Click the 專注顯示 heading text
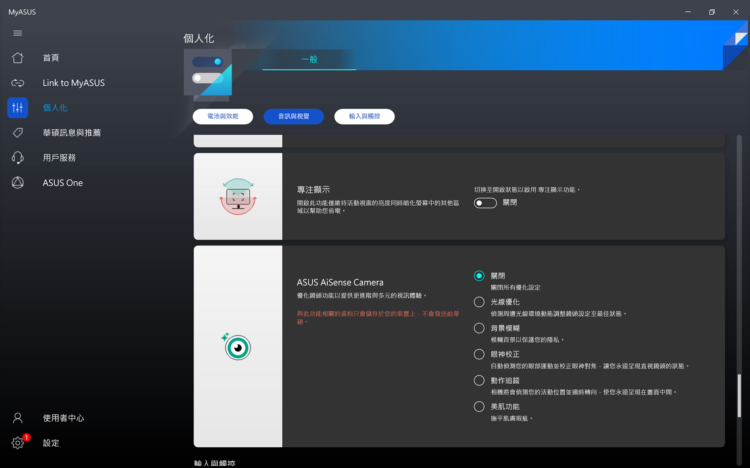This screenshot has width=750, height=468. click(313, 190)
